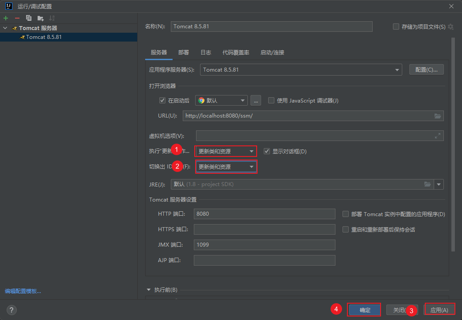Viewport: 462px width, 320px height.
Task: Open settings gear beside 存储为项目文件
Action: coord(450,27)
